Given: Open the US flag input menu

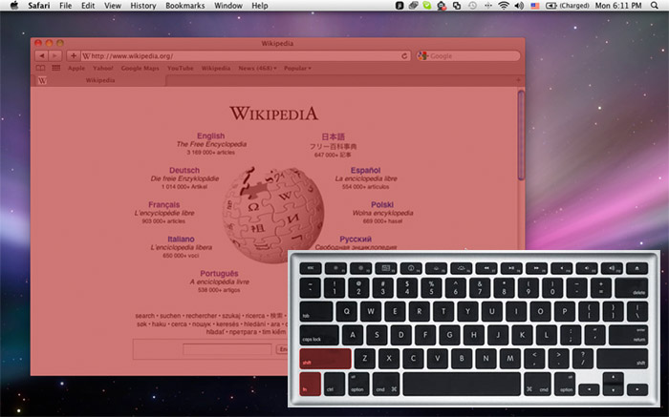Looking at the screenshot, I should click(x=535, y=6).
